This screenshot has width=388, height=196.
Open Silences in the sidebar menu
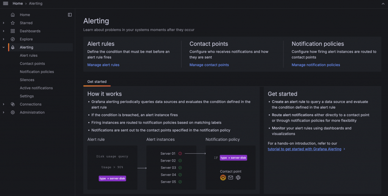point(27,80)
